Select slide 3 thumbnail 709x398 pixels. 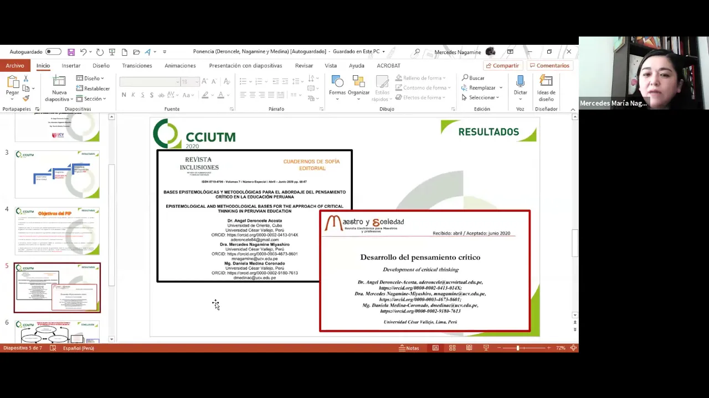(x=57, y=174)
